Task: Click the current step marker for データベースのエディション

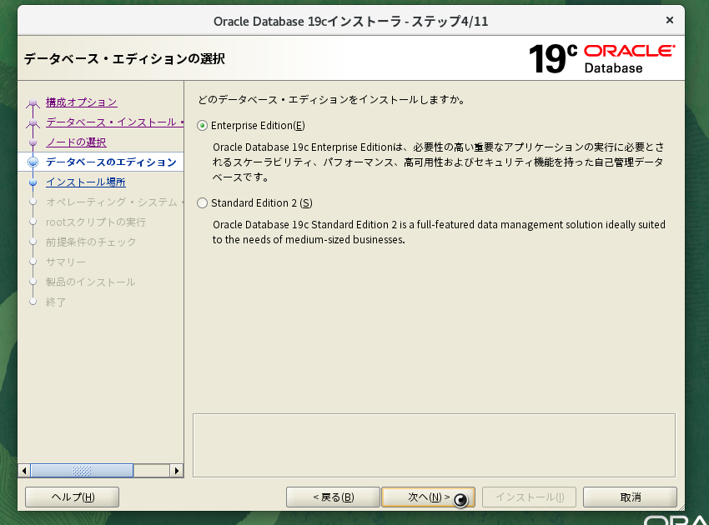Action: (x=33, y=162)
